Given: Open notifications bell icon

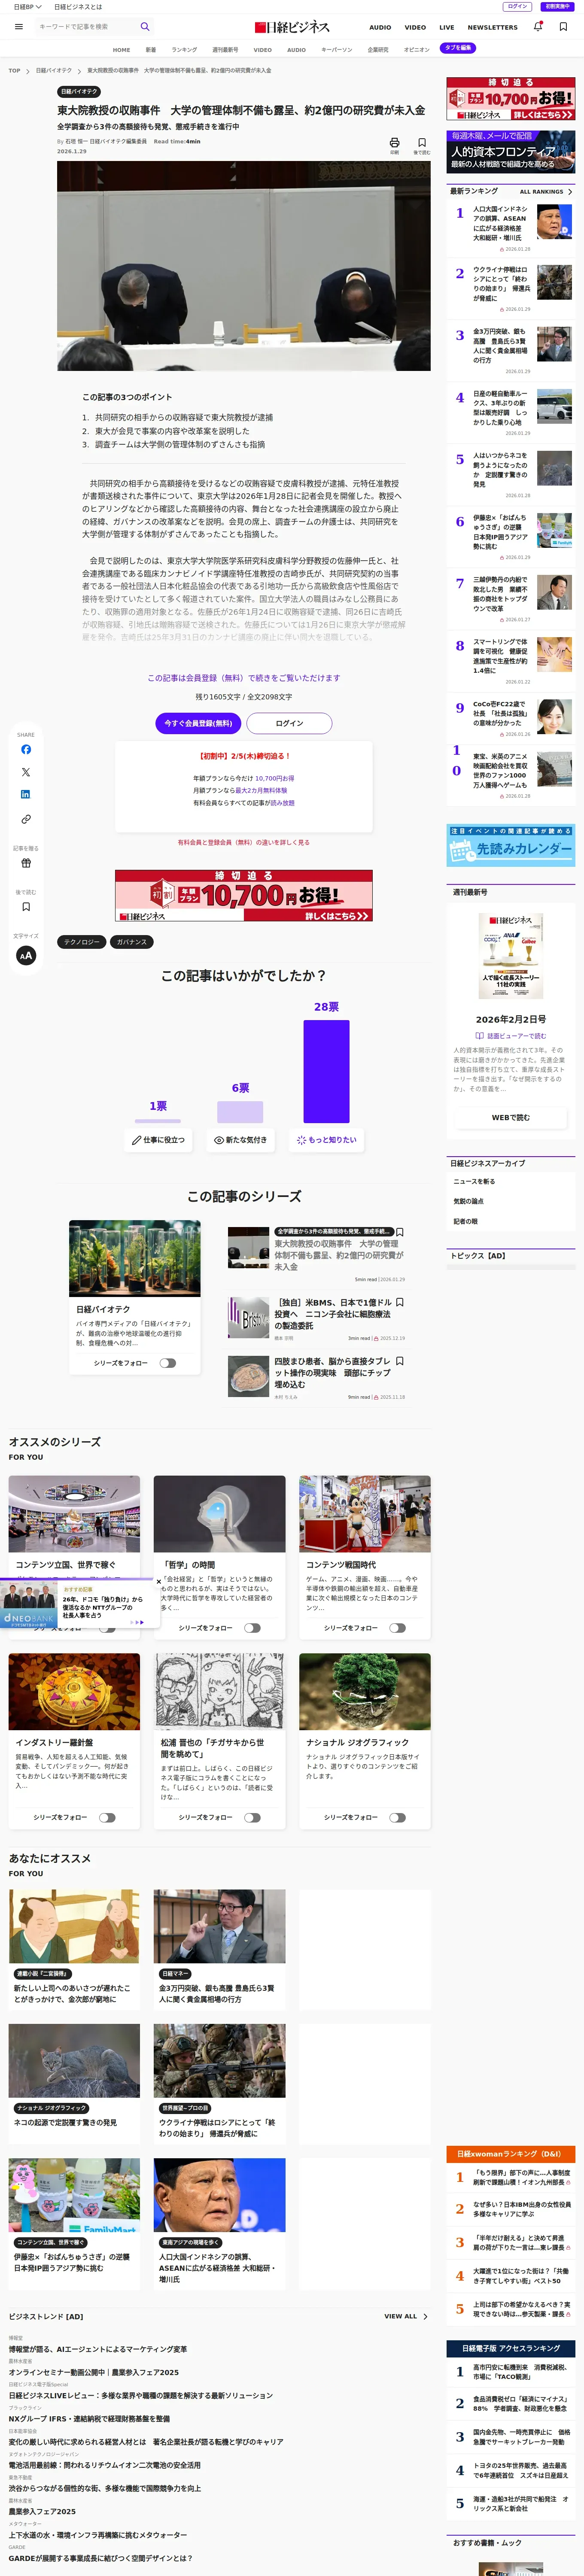Looking at the screenshot, I should point(538,27).
